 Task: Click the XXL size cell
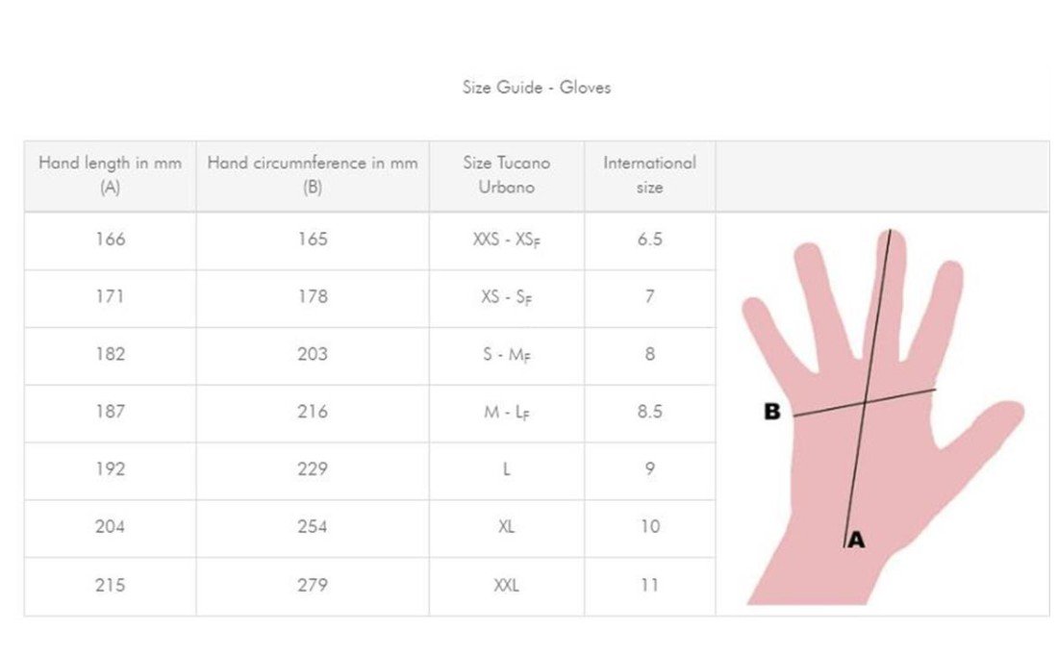pos(506,585)
